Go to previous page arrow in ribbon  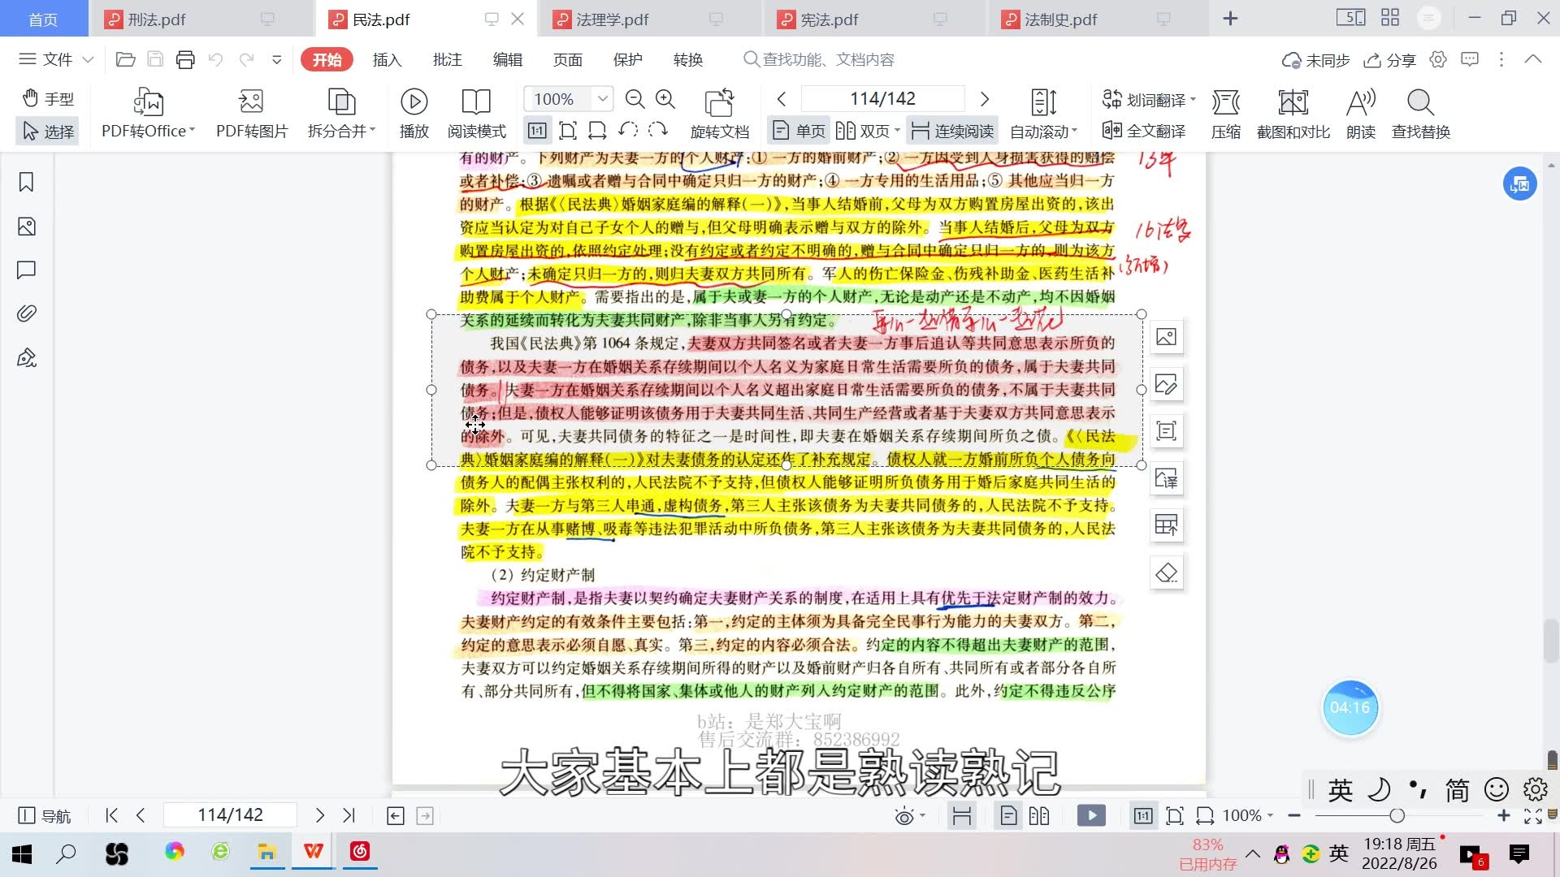click(782, 99)
